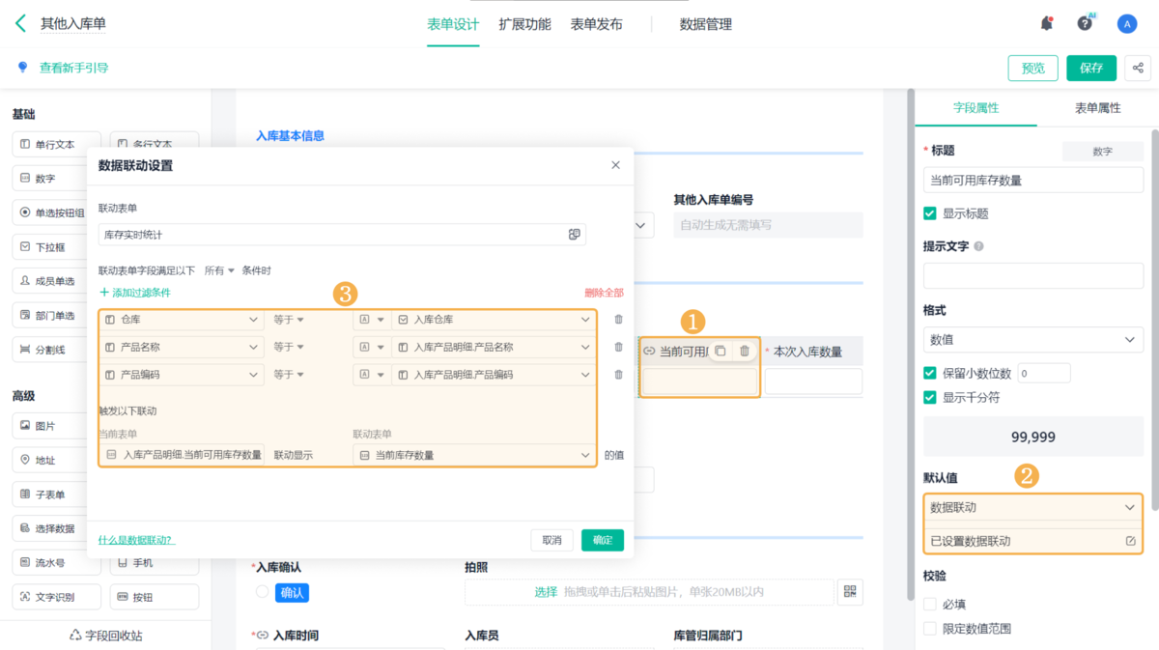This screenshot has height=650, width=1159.
Task: Click the QR code icon beside 拍照
Action: pyautogui.click(x=849, y=592)
